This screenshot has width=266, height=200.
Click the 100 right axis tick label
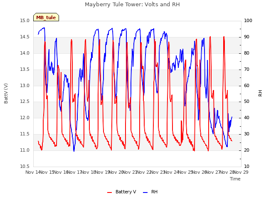coord(248,21)
